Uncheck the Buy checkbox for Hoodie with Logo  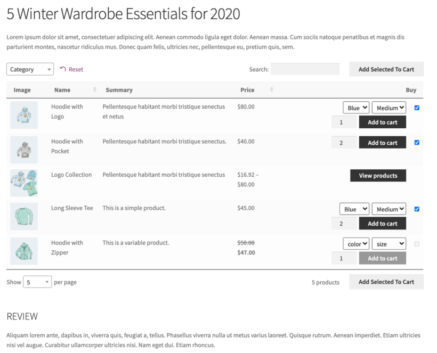pos(417,107)
